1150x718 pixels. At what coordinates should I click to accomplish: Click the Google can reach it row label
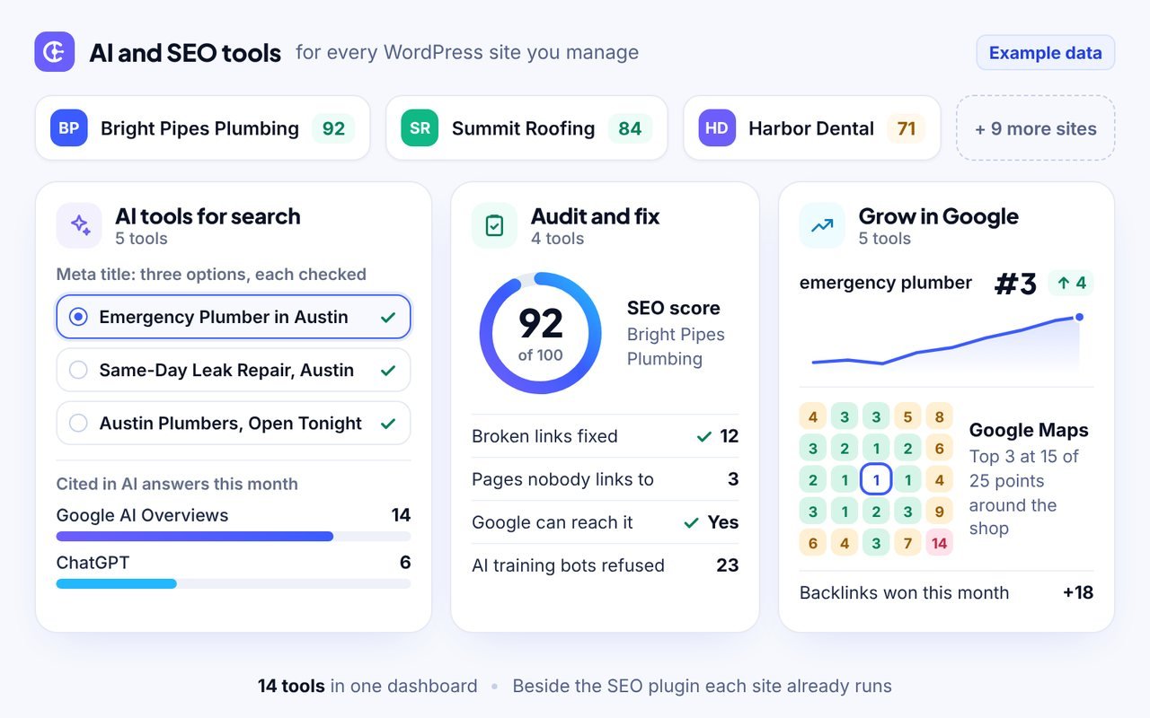click(x=553, y=522)
